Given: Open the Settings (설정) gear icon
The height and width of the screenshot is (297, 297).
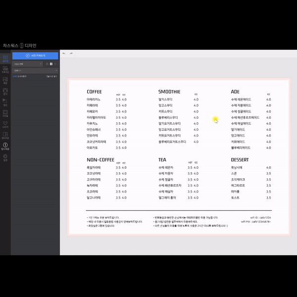Looking at the screenshot, I should (5, 157).
